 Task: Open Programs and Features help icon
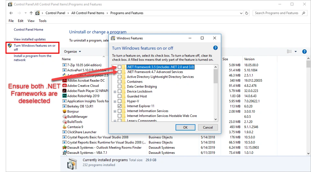[x=304, y=52]
